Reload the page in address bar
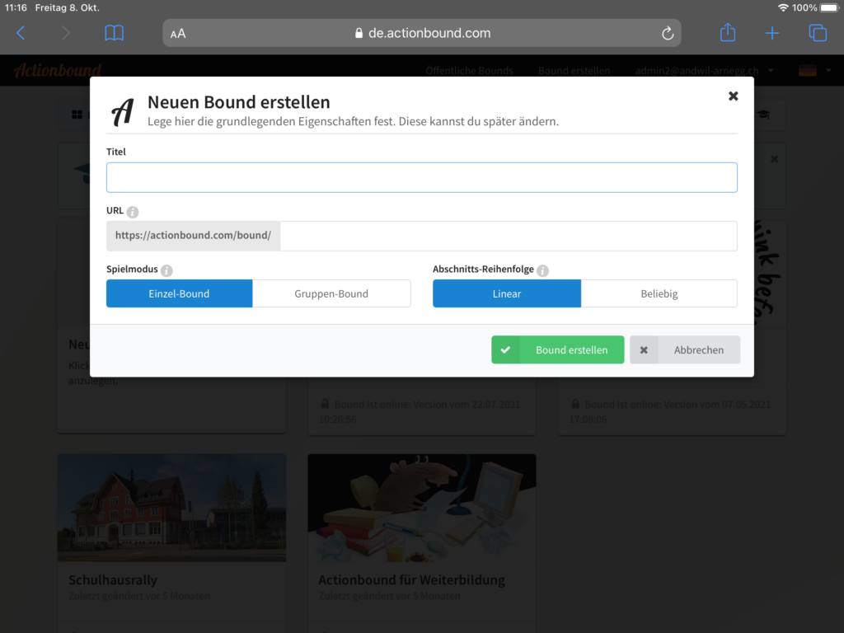Screen dimensions: 844x633 668,34
